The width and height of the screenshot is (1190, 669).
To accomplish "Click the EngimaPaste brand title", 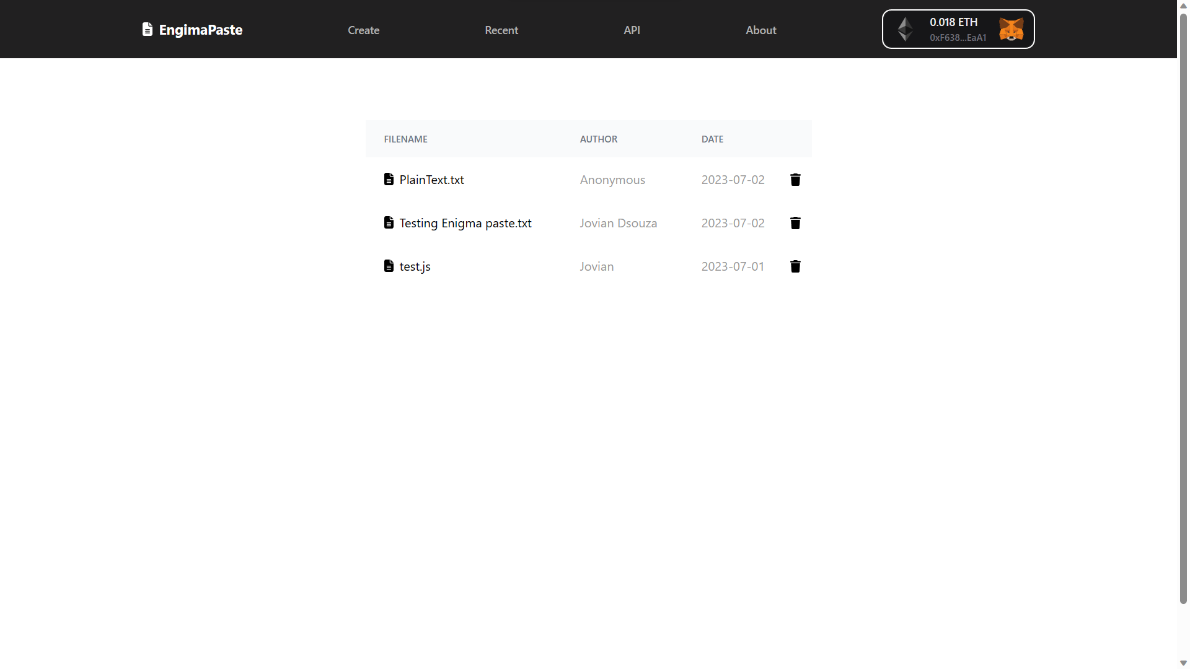I will point(200,30).
